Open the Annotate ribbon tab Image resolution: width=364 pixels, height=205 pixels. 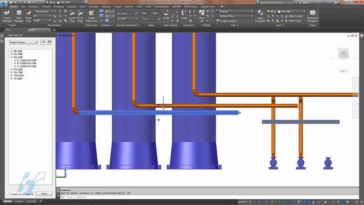pos(93,7)
